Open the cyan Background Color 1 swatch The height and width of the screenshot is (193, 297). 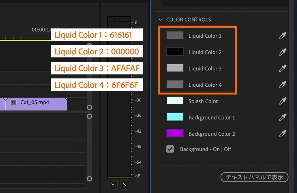tap(175, 117)
